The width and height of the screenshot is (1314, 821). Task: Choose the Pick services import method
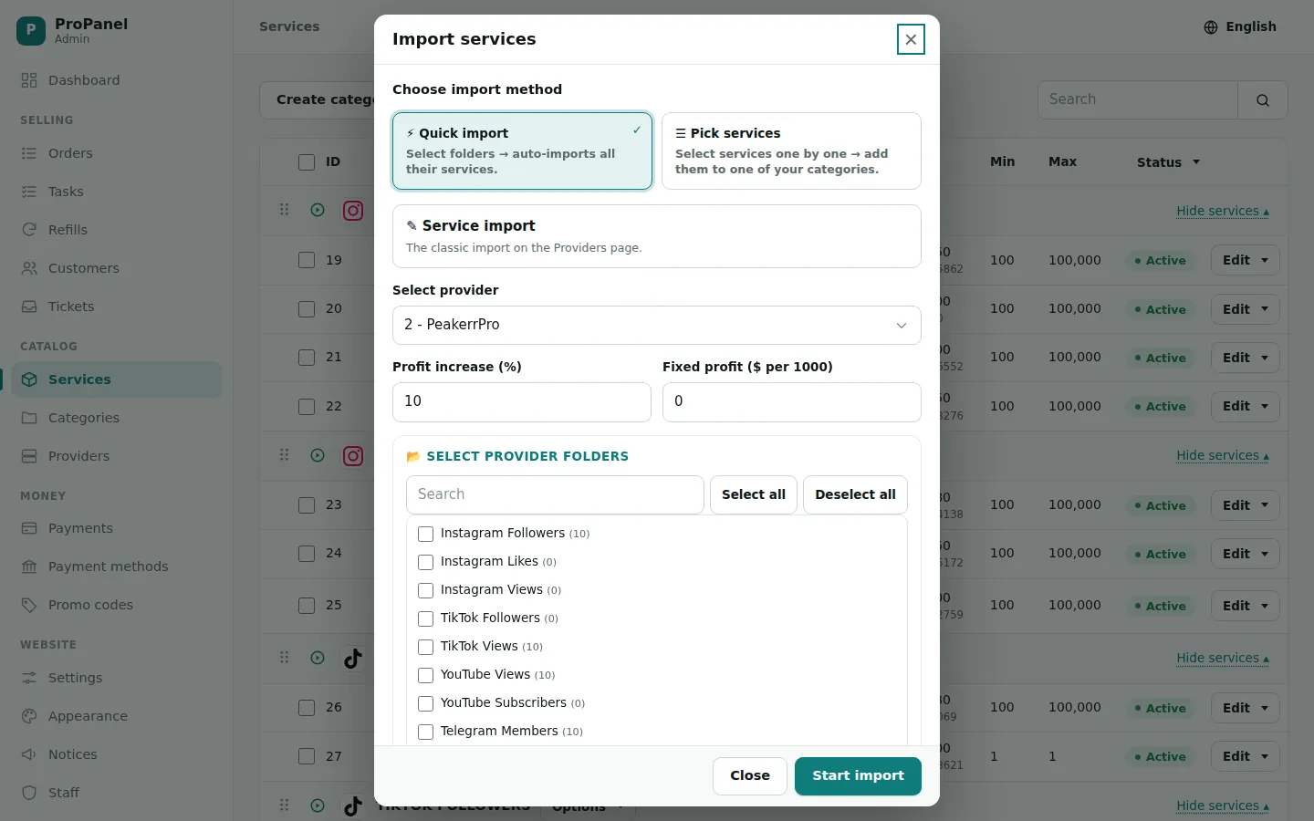[791, 151]
